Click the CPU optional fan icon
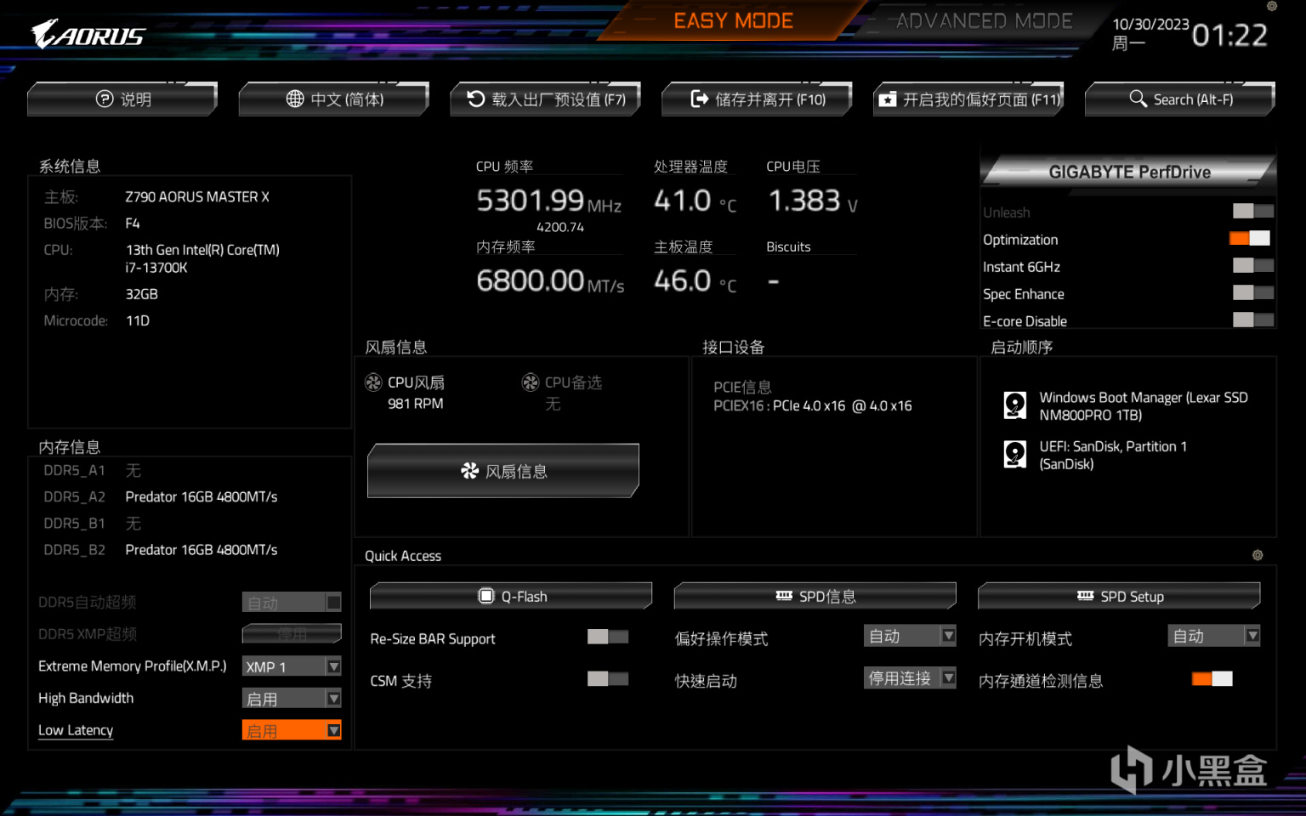This screenshot has width=1306, height=816. [x=531, y=382]
